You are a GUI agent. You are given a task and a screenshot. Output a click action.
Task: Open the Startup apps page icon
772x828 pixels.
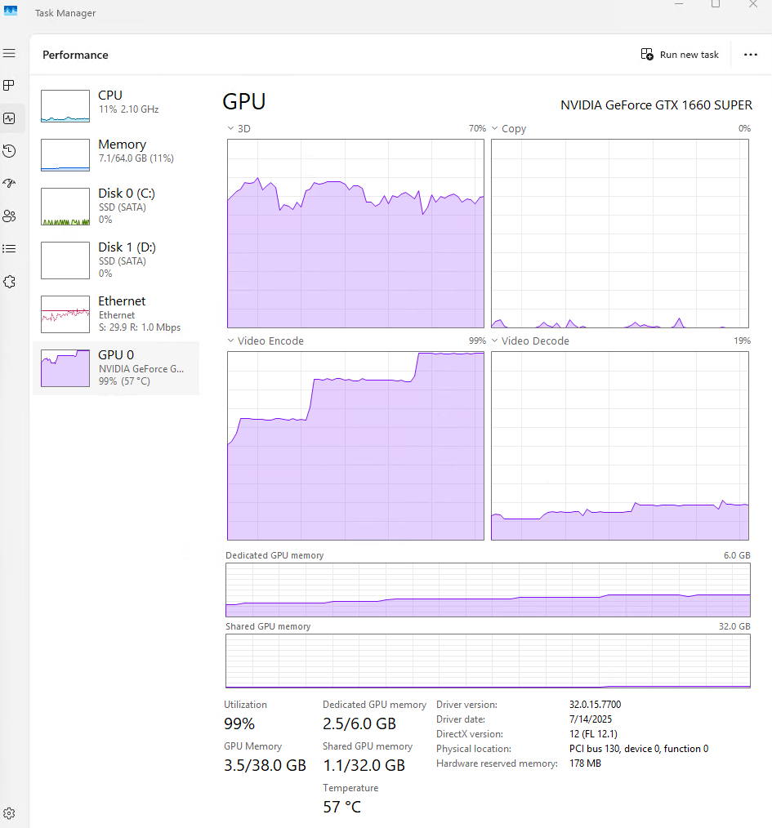[9, 183]
